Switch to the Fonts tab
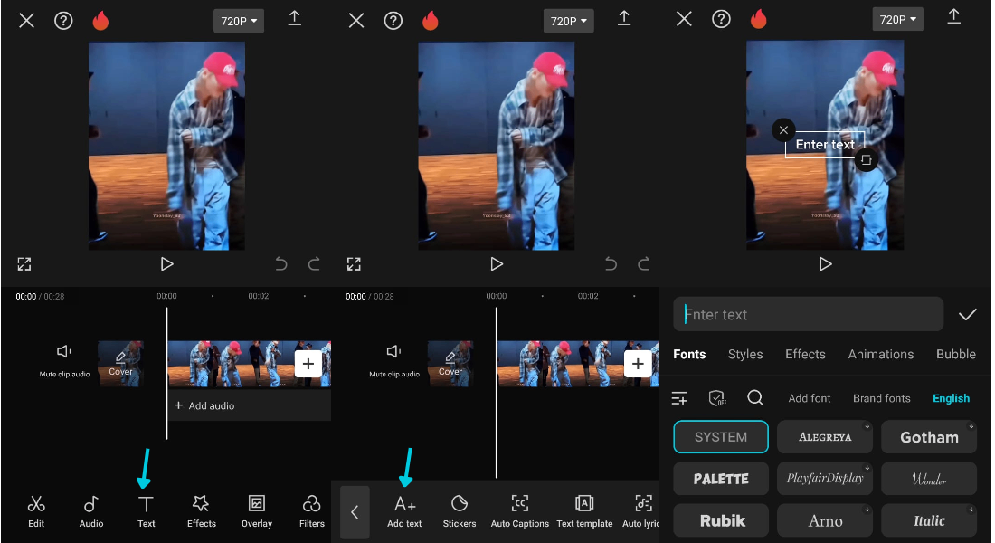The height and width of the screenshot is (543, 995). click(x=689, y=355)
